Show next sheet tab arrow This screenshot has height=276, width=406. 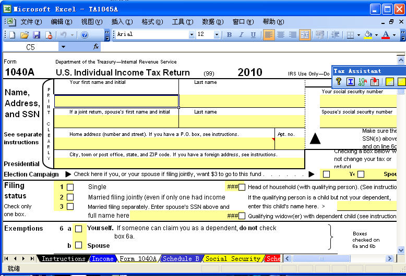pyautogui.click(x=23, y=258)
